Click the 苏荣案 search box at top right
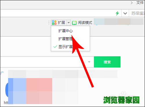The height and width of the screenshot is (107, 145). [137, 13]
